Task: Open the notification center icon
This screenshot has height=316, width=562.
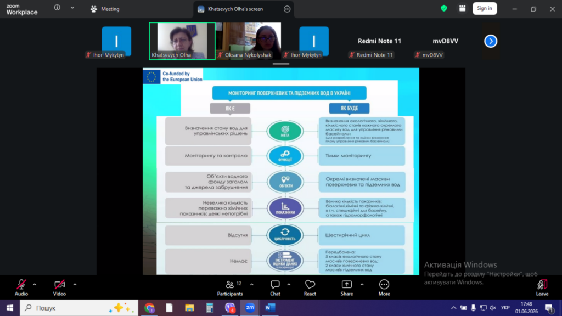Action: pos(549,308)
